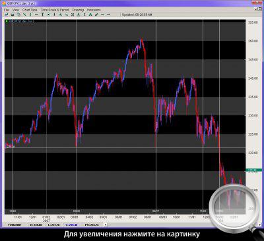Open the View menu
The height and width of the screenshot is (241, 264).
click(x=16, y=10)
